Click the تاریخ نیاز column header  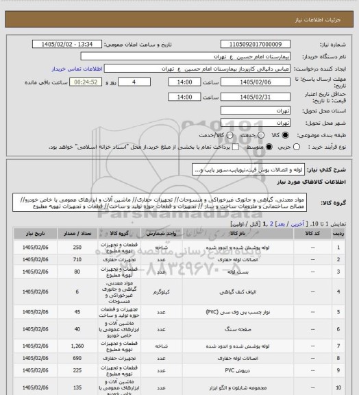(x=35, y=234)
